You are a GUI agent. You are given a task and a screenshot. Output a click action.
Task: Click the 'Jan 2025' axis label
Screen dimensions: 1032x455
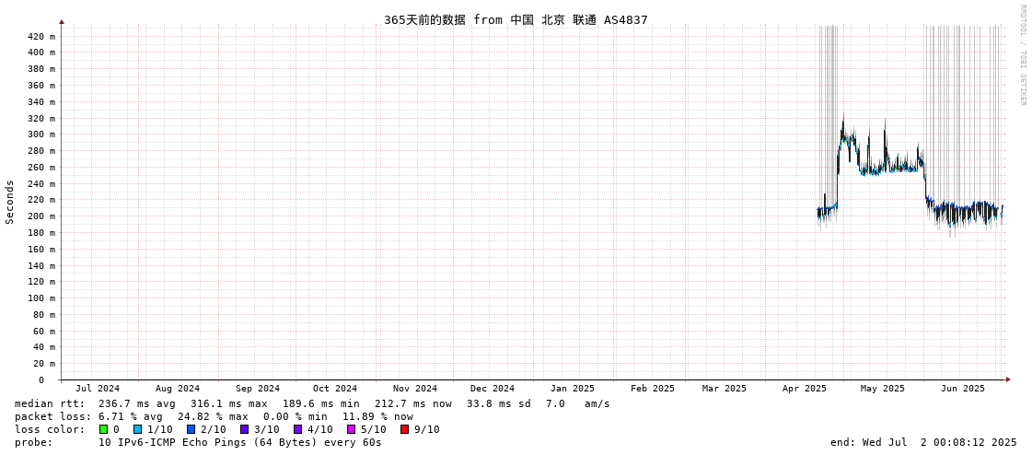(x=573, y=389)
